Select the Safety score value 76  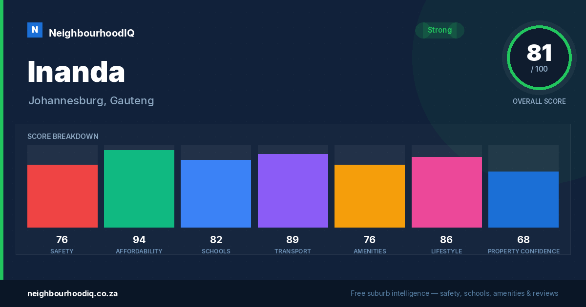62,240
